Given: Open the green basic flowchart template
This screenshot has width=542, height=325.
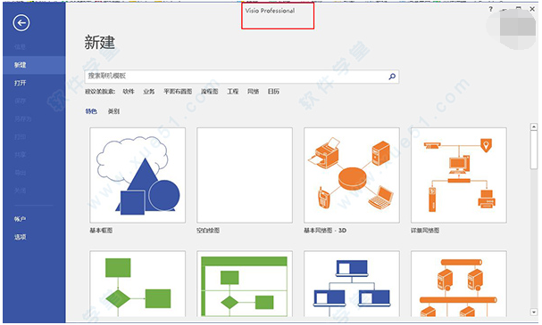Looking at the screenshot, I should 138,284.
